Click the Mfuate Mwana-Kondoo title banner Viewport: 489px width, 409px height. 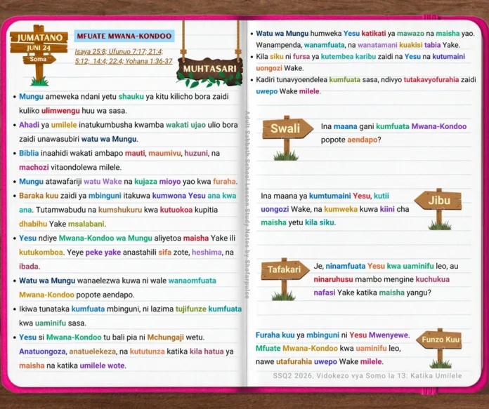pyautogui.click(x=124, y=36)
